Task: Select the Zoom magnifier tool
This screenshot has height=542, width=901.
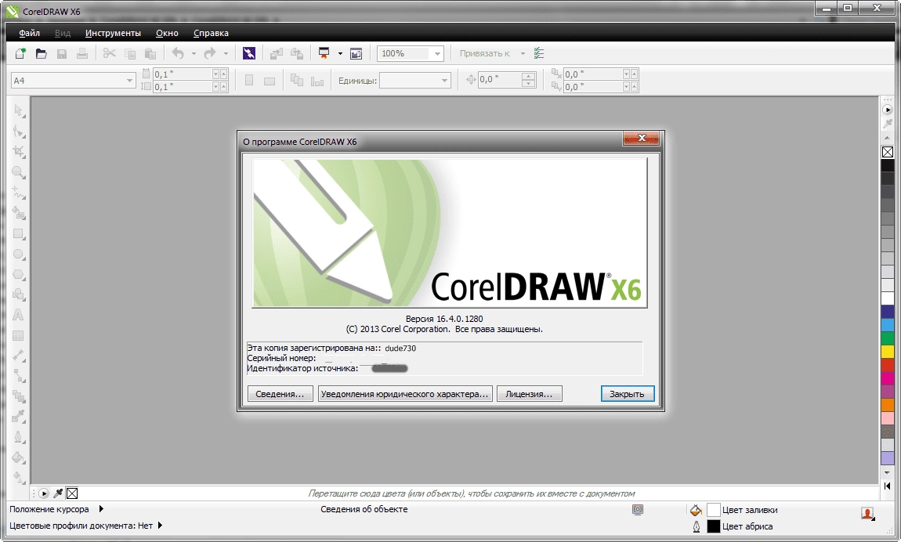Action: tap(18, 172)
